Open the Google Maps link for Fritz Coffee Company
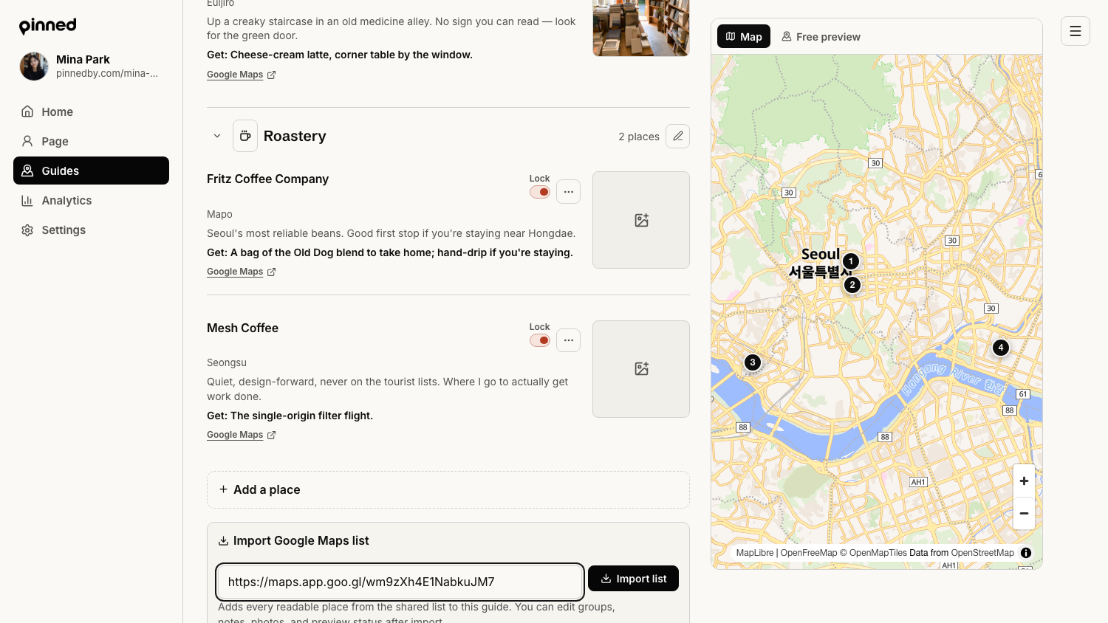The image size is (1108, 623). point(241,272)
